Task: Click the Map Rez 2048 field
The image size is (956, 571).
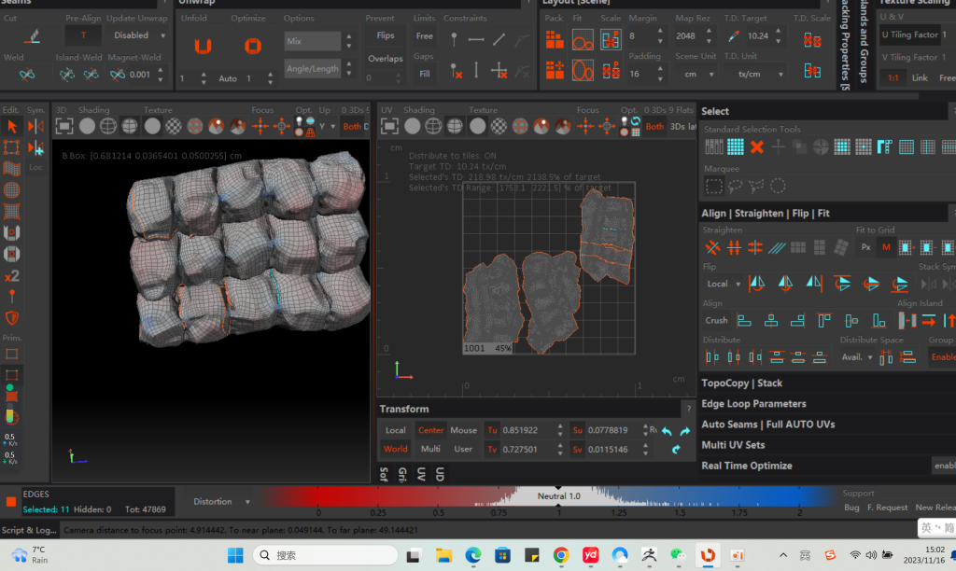Action: [x=687, y=36]
